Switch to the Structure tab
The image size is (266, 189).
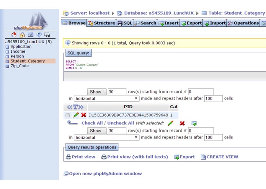coord(102,23)
